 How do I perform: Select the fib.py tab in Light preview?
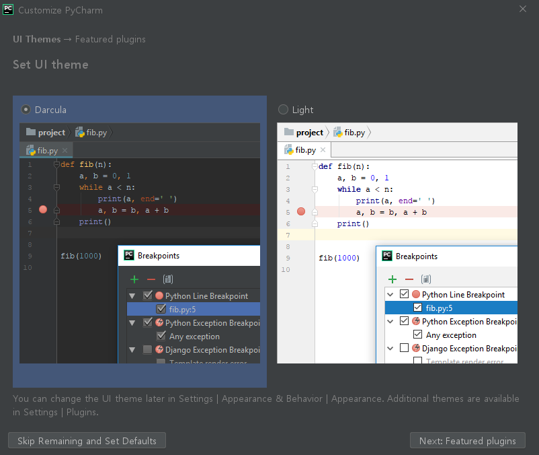[x=304, y=150]
